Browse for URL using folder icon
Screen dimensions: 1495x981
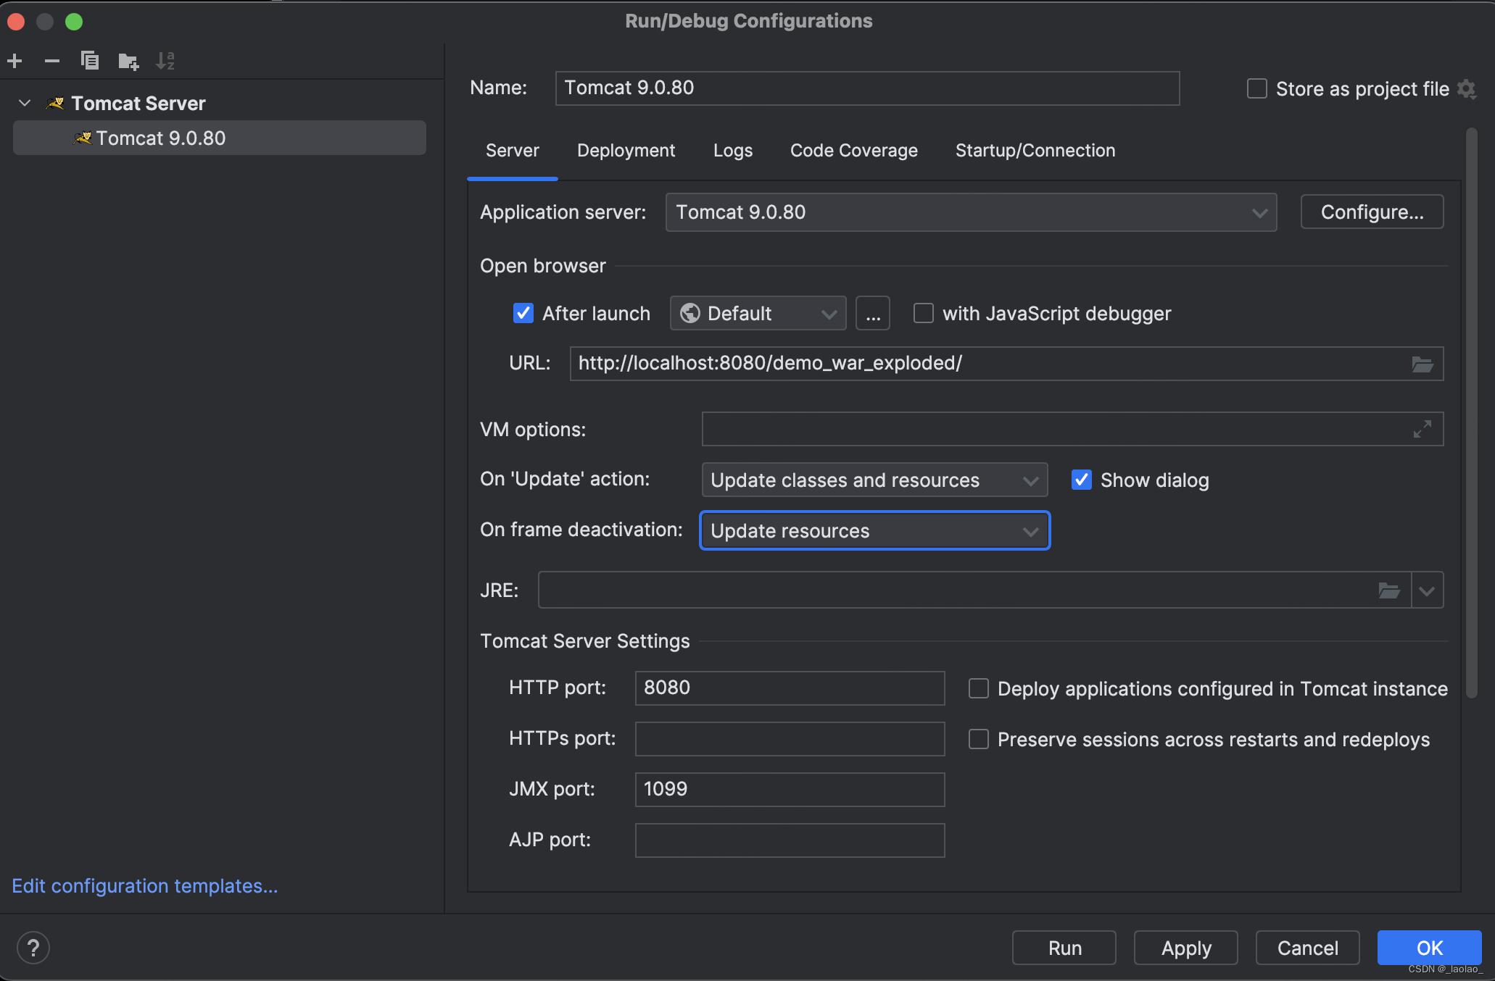[x=1422, y=364]
